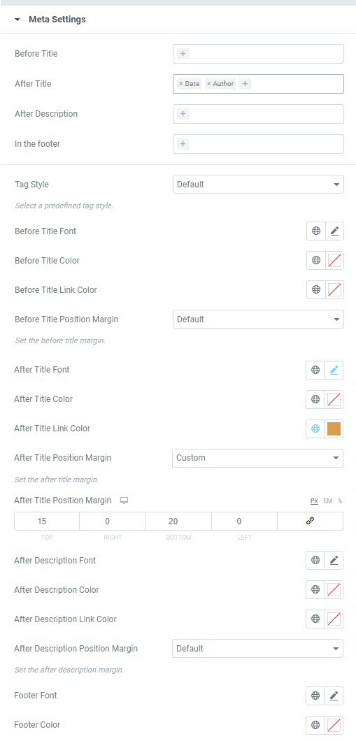Open the orange After Title Link Color swatch

334,429
